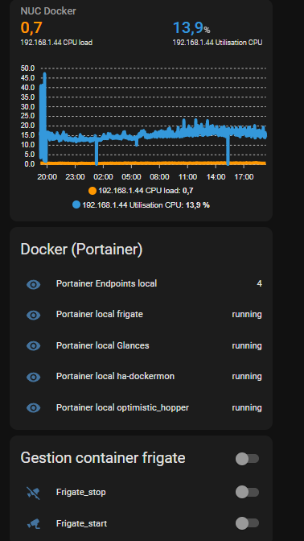Open the Portainer local optimistic_hopper row
This screenshot has width=304, height=541.
[142, 408]
